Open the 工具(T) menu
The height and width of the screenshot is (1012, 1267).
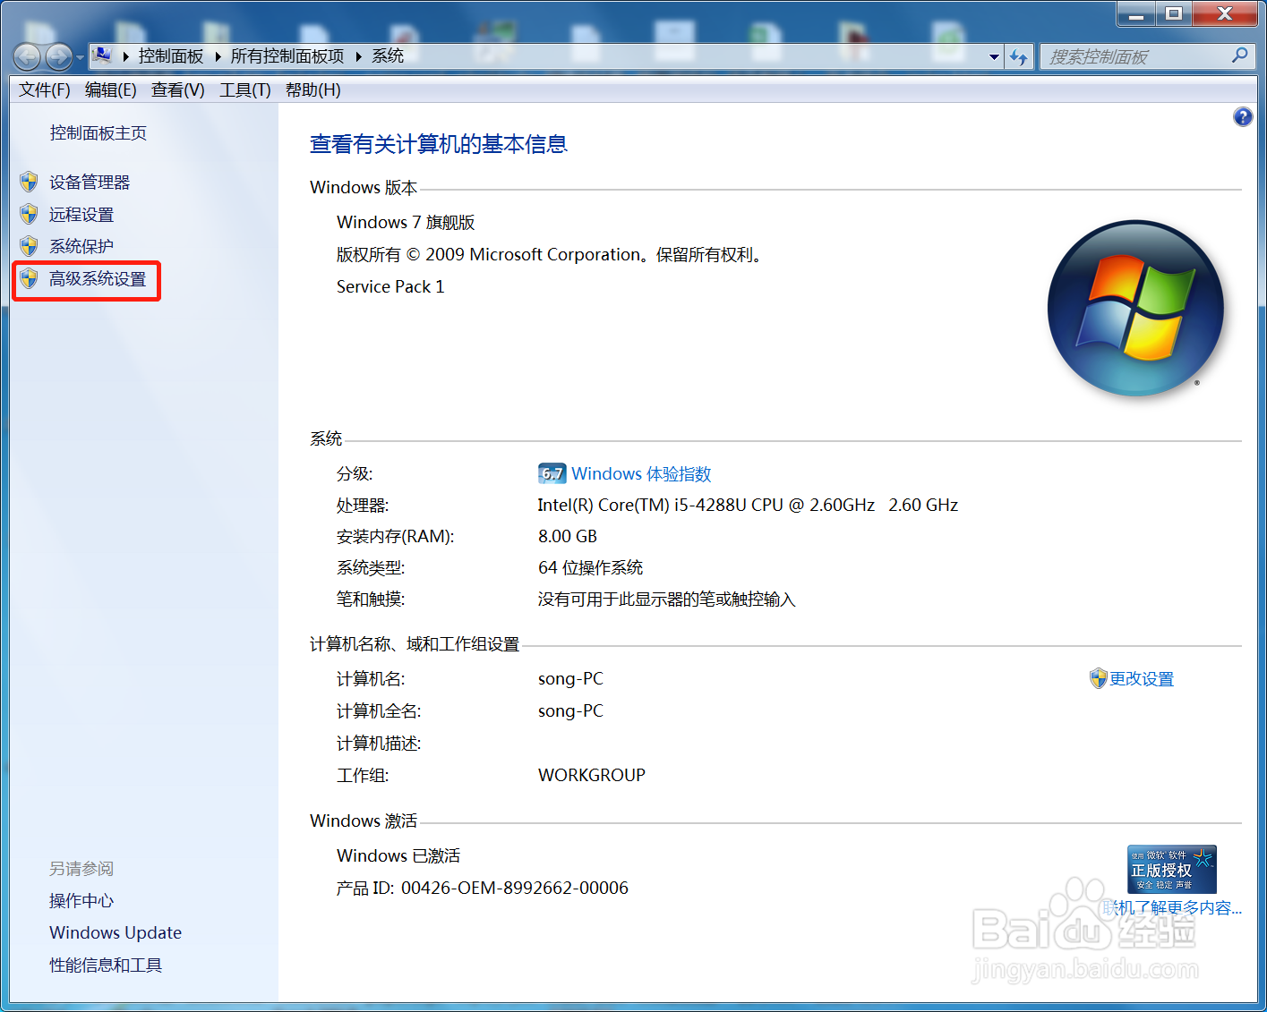click(245, 90)
